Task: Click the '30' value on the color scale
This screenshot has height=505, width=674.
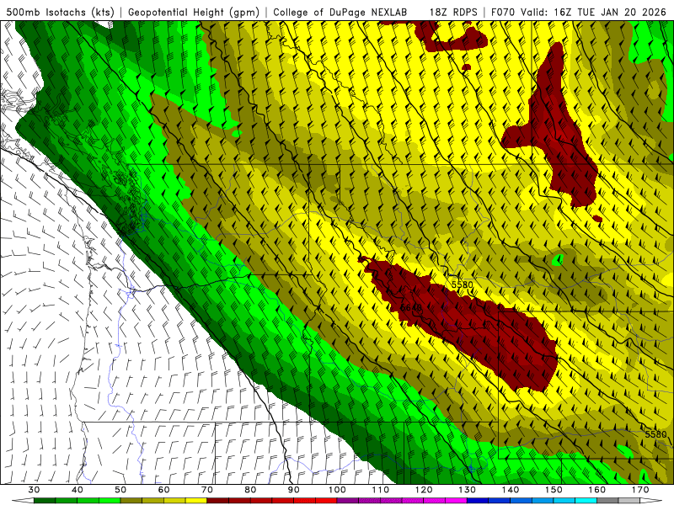Action: click(x=34, y=490)
